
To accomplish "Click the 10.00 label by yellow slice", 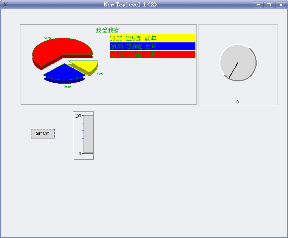I will click(x=100, y=73).
